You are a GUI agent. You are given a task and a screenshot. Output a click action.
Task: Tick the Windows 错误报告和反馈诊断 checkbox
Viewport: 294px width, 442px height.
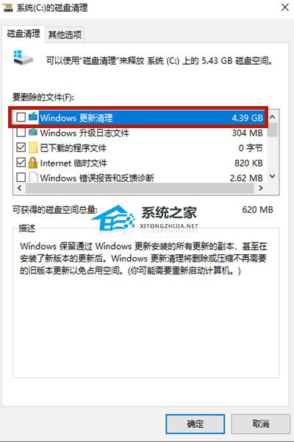(x=21, y=178)
